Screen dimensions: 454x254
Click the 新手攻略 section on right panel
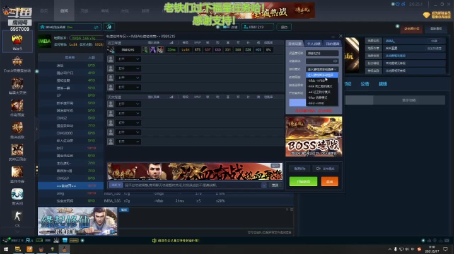click(x=409, y=100)
